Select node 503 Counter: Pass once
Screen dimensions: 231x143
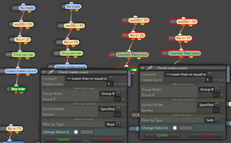tap(181, 53)
